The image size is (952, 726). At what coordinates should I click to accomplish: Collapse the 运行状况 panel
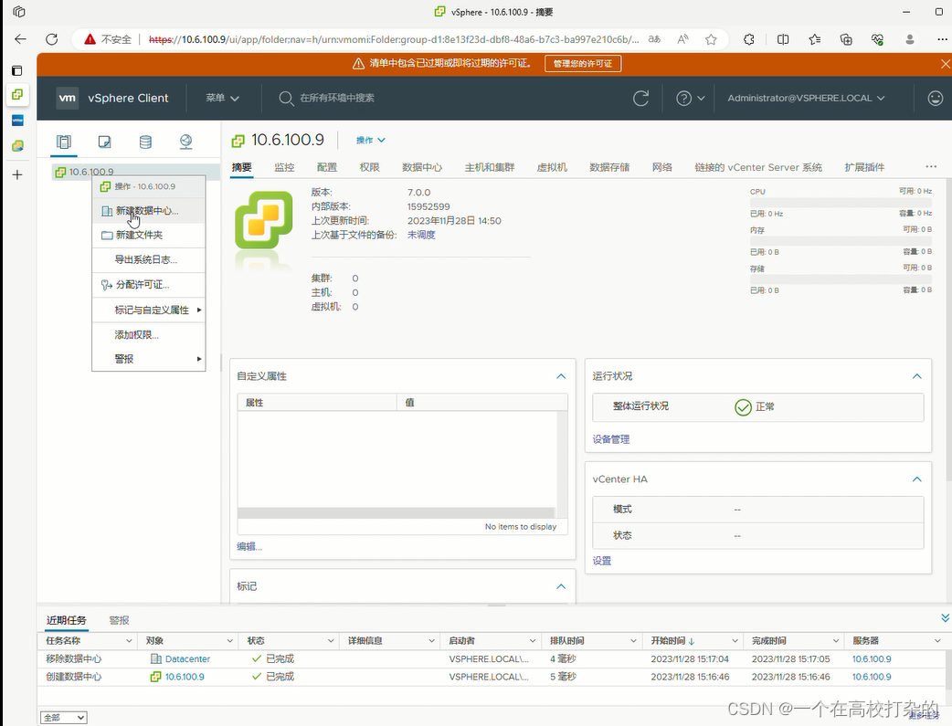tap(916, 376)
